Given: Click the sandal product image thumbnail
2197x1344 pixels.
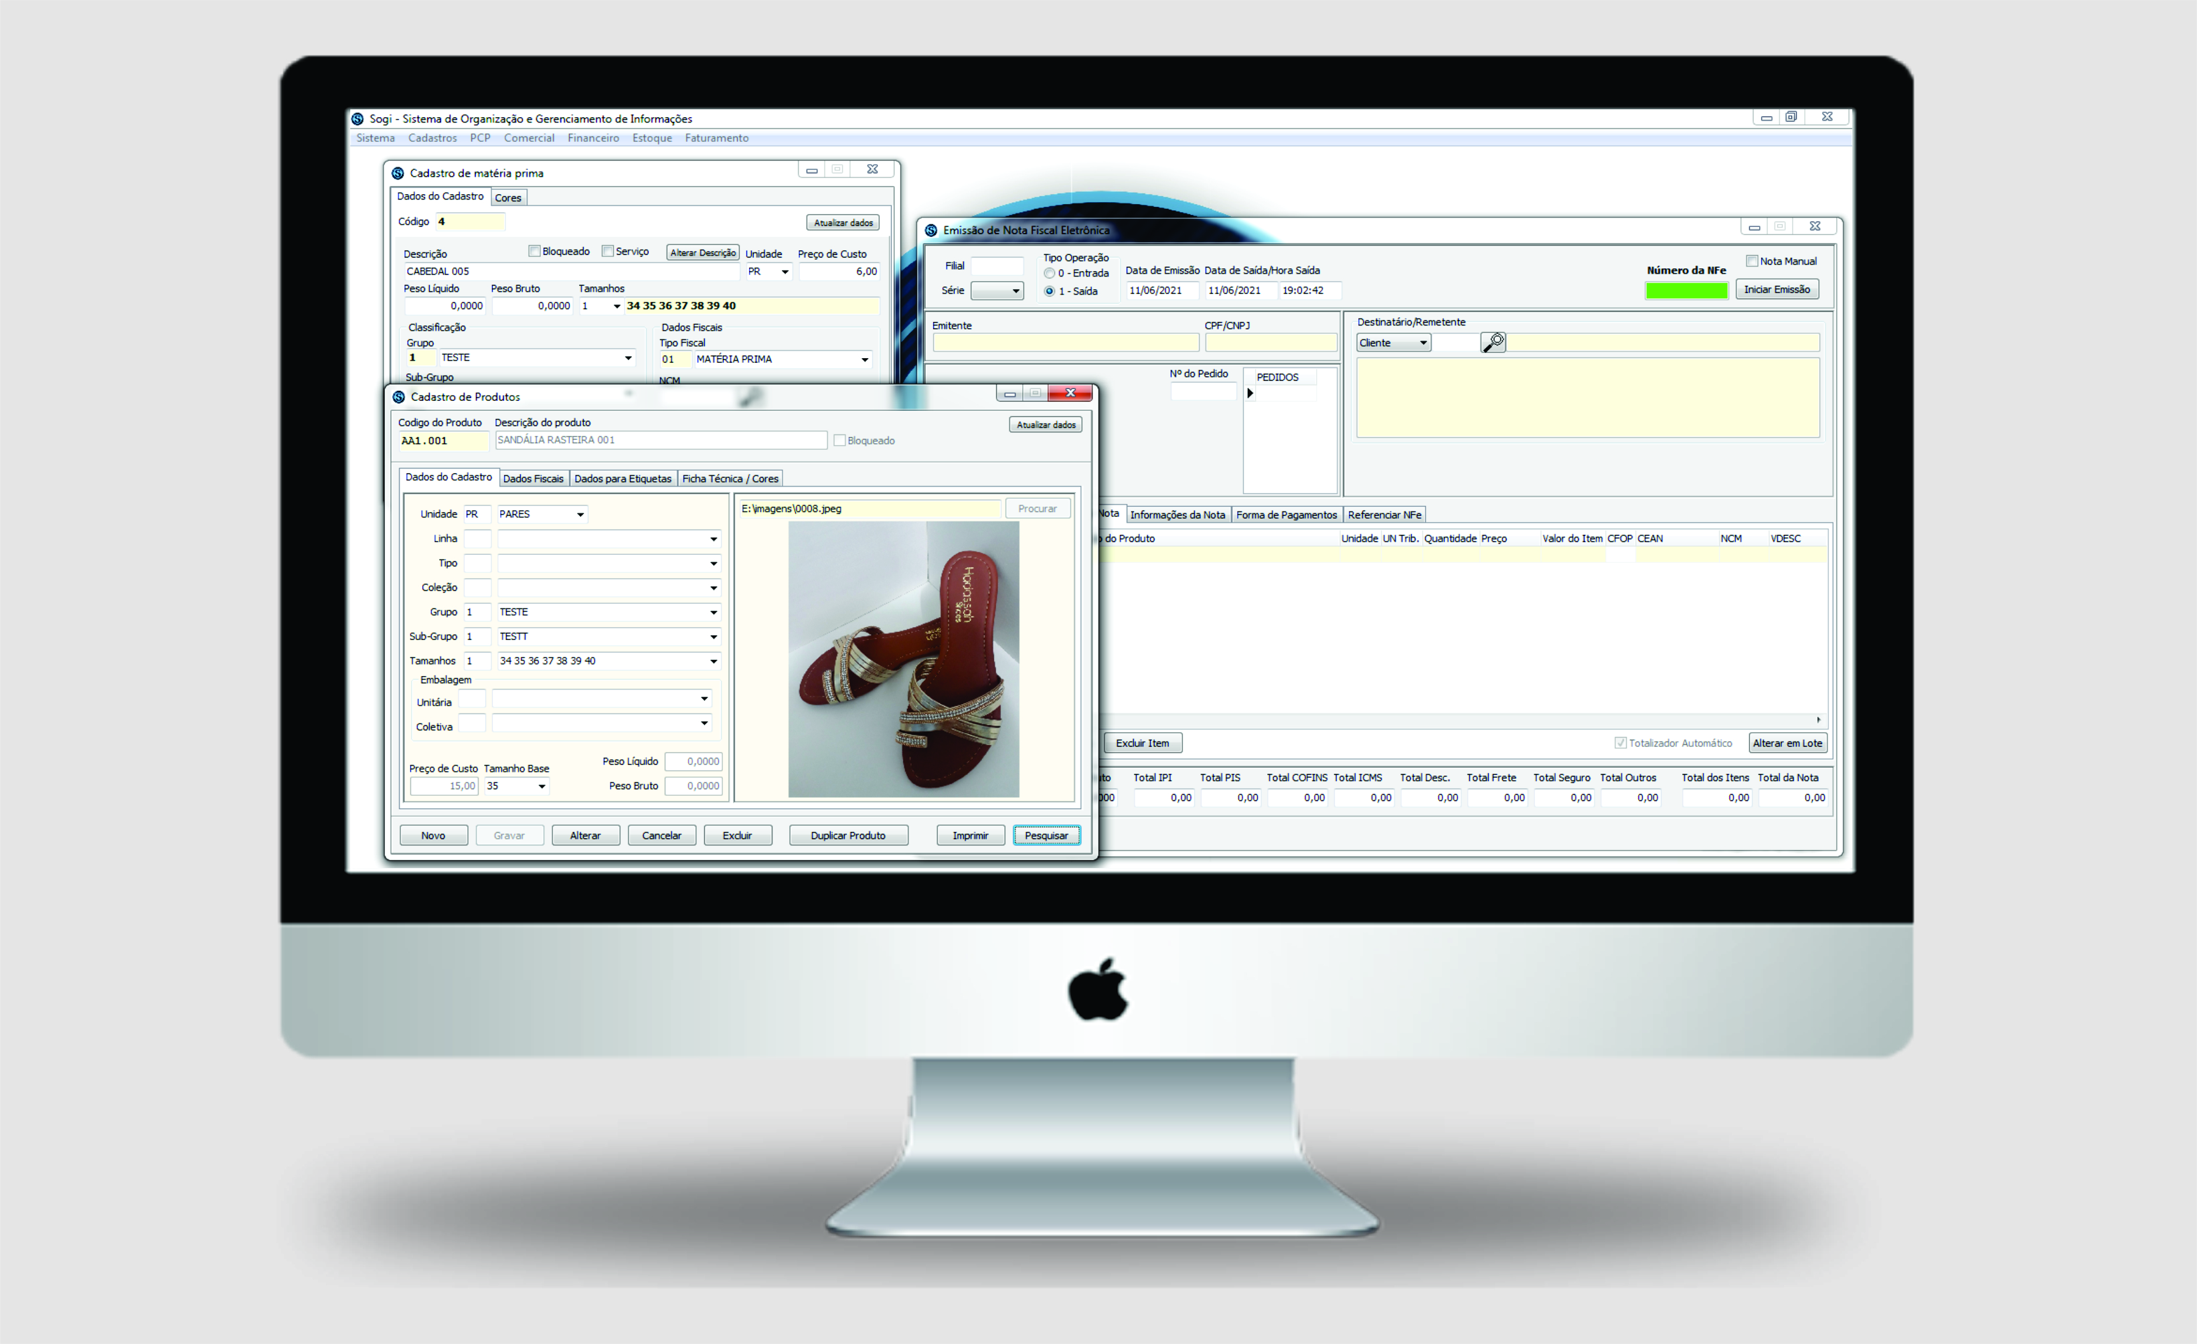Looking at the screenshot, I should point(902,659).
